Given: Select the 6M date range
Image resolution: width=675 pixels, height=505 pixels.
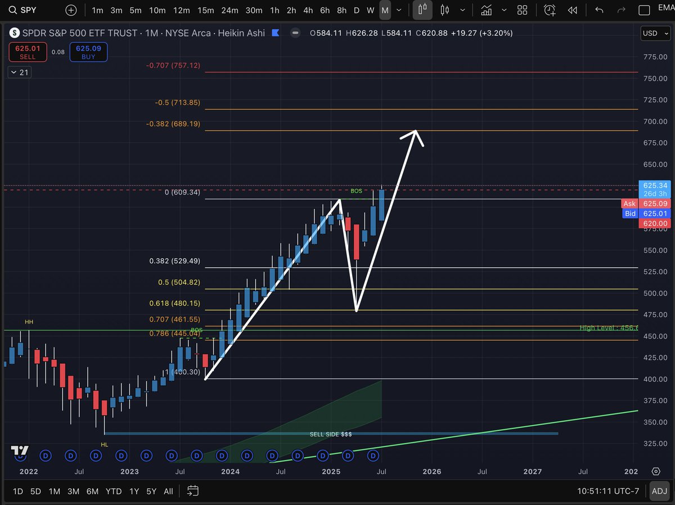Looking at the screenshot, I should pyautogui.click(x=92, y=491).
